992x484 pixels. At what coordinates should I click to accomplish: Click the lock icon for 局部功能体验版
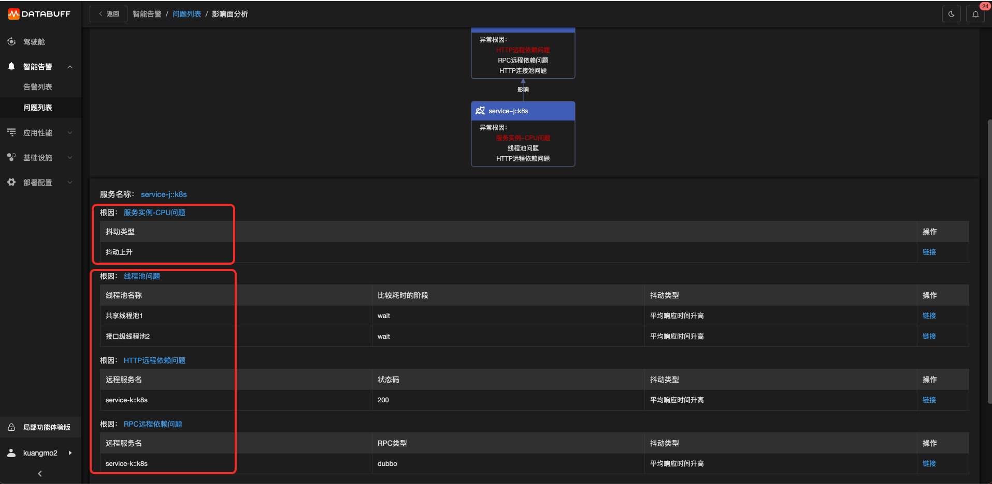pyautogui.click(x=11, y=427)
